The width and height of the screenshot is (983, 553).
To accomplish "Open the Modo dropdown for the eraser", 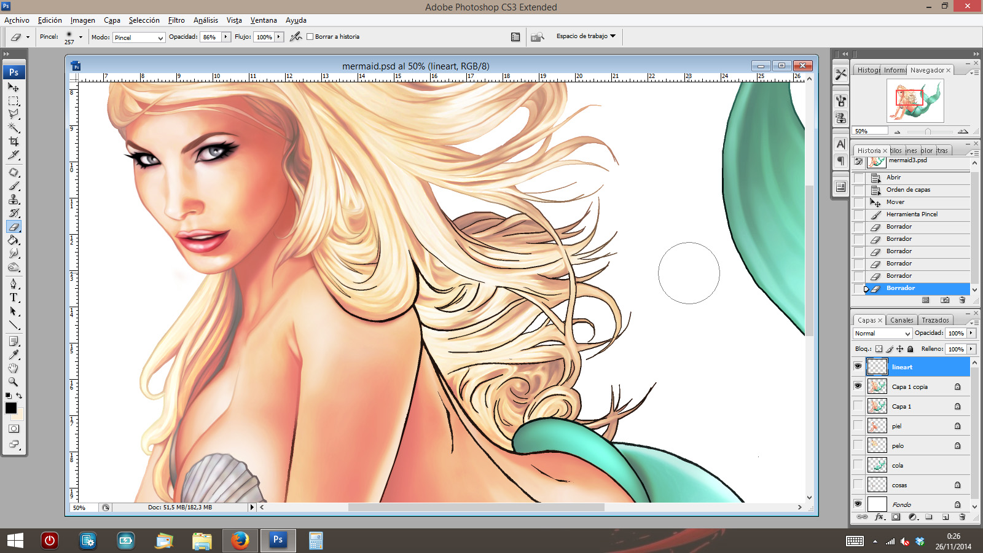I will coord(139,37).
